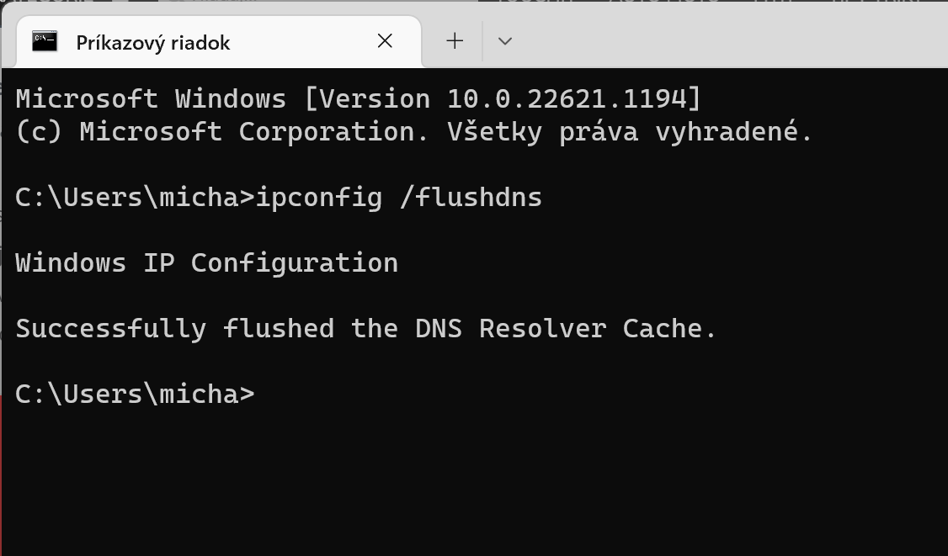The image size is (948, 556).
Task: Click the 'DNS' word in the success message
Action: click(x=438, y=328)
